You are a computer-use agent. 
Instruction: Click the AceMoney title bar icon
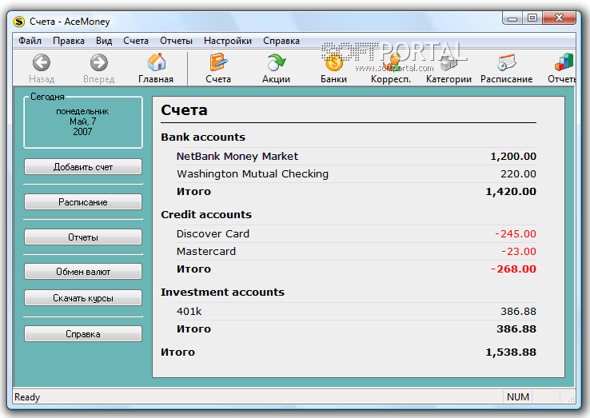tap(19, 22)
